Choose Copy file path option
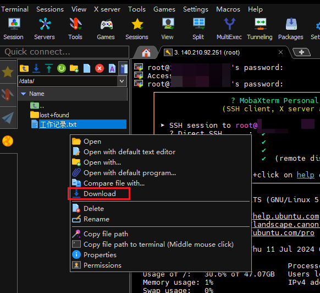 161,234
